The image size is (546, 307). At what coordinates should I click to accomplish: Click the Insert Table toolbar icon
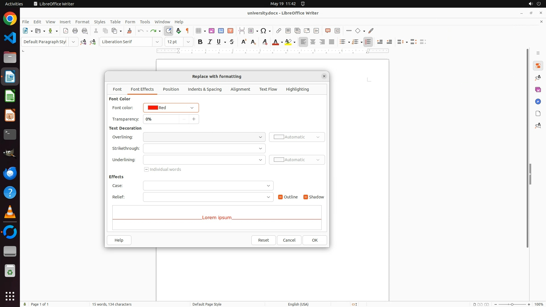(199, 31)
